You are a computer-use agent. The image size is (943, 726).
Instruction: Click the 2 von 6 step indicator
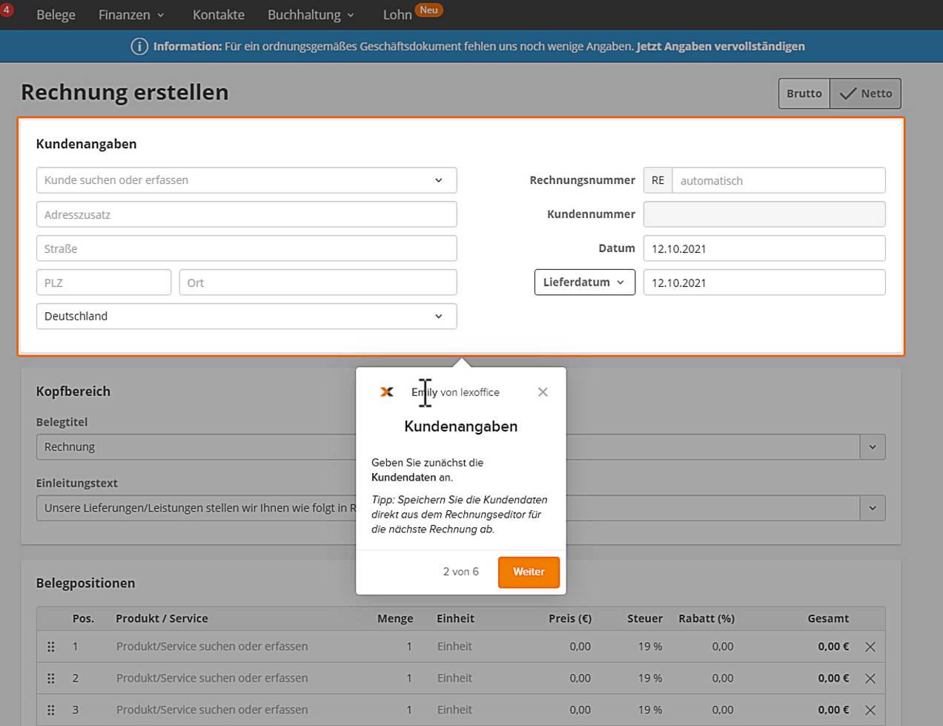pyautogui.click(x=461, y=572)
